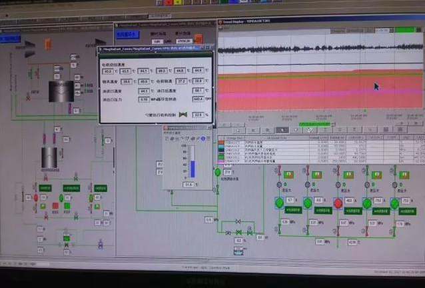This screenshot has height=288, width=425.
Task: Click the 4.2 % field below the green control valve
Action: pyautogui.click(x=238, y=241)
